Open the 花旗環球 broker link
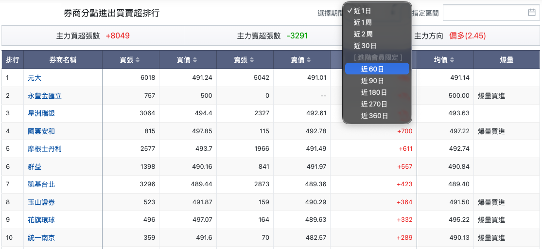This screenshot has height=249, width=542. coord(41,220)
